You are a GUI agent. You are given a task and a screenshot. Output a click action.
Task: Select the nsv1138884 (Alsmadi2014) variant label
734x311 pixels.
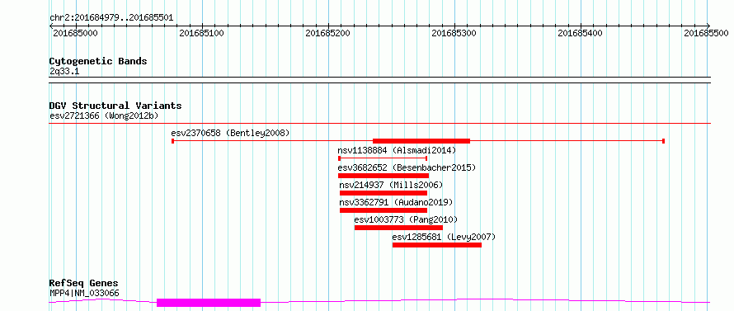pos(397,150)
